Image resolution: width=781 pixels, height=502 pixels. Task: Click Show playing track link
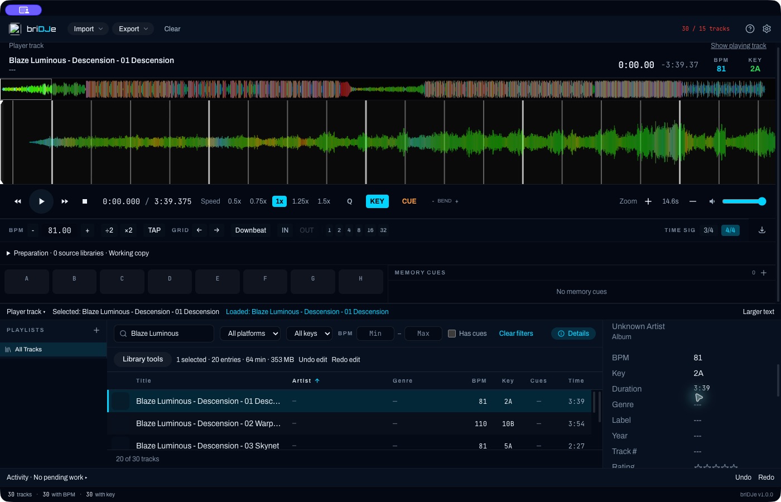pyautogui.click(x=739, y=46)
